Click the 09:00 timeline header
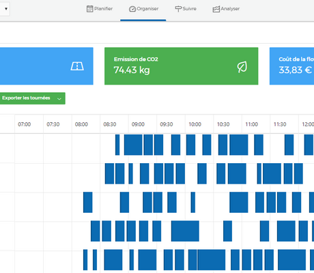Viewport: 314px width, 273px height. [138, 124]
